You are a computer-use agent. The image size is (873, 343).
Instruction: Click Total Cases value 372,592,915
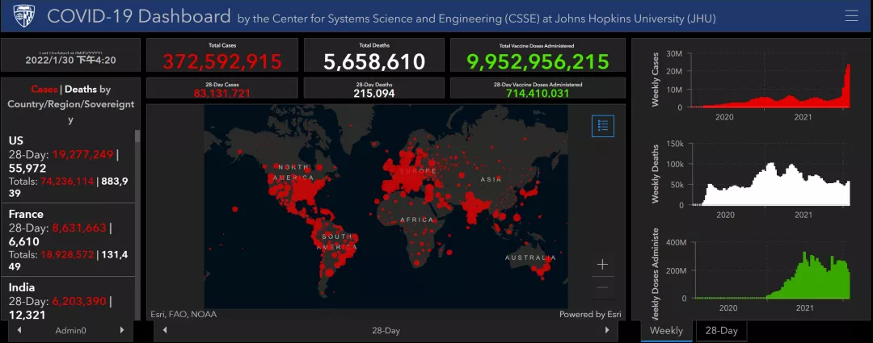pos(222,61)
